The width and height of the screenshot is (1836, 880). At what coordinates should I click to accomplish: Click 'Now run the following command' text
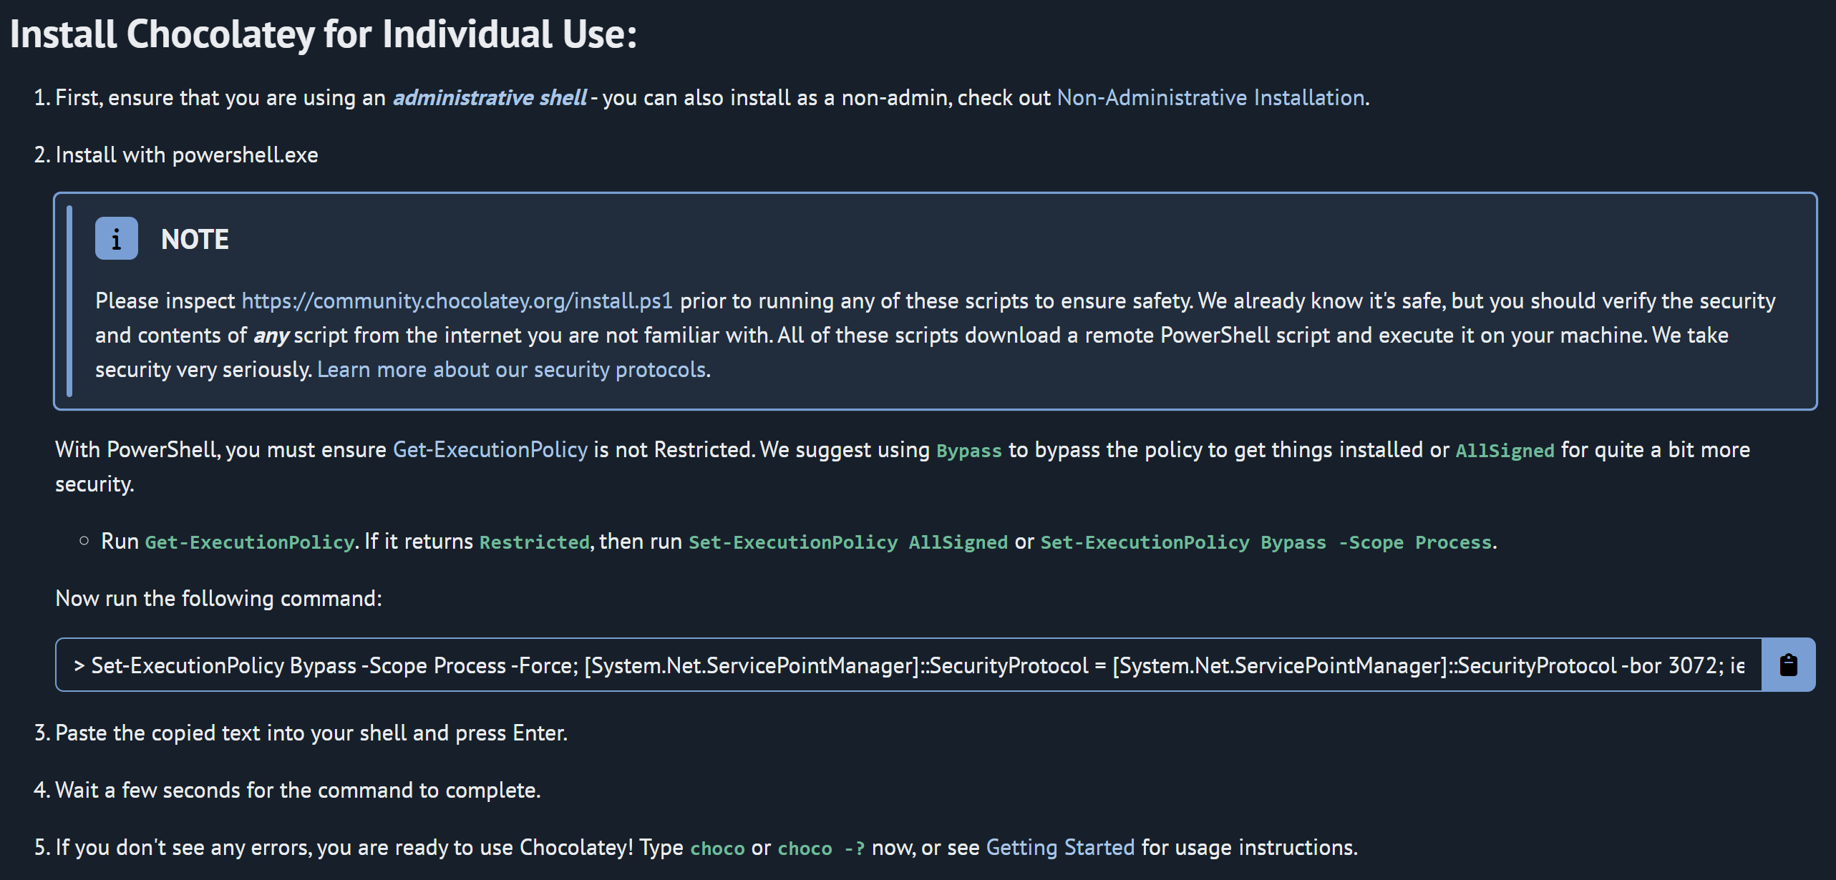(x=218, y=598)
